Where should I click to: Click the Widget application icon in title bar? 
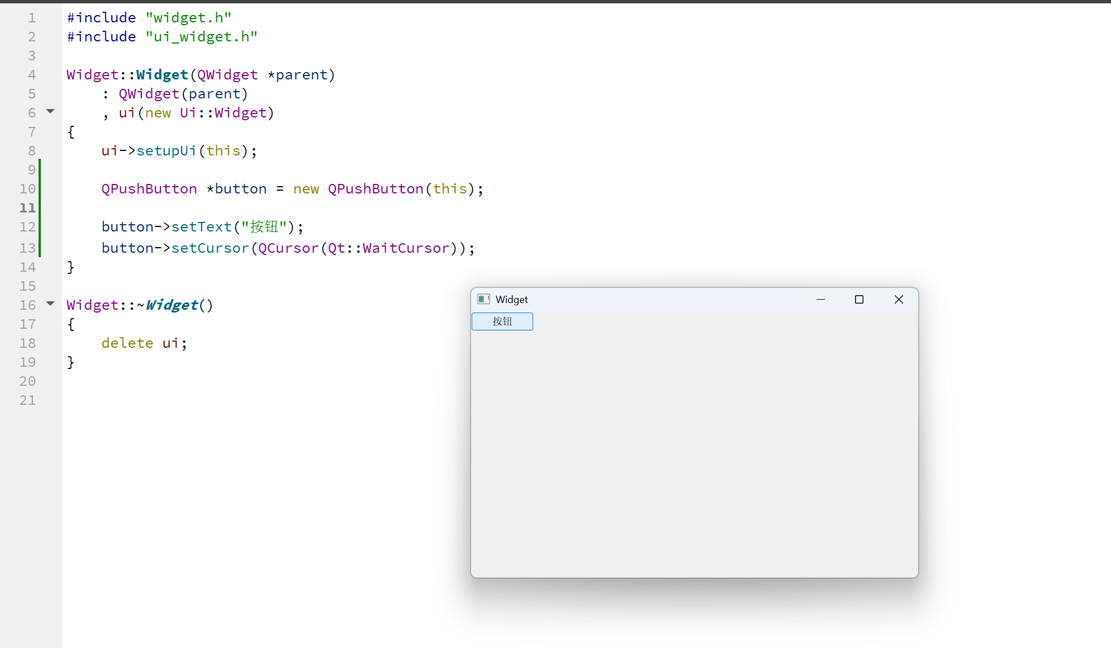click(x=483, y=299)
